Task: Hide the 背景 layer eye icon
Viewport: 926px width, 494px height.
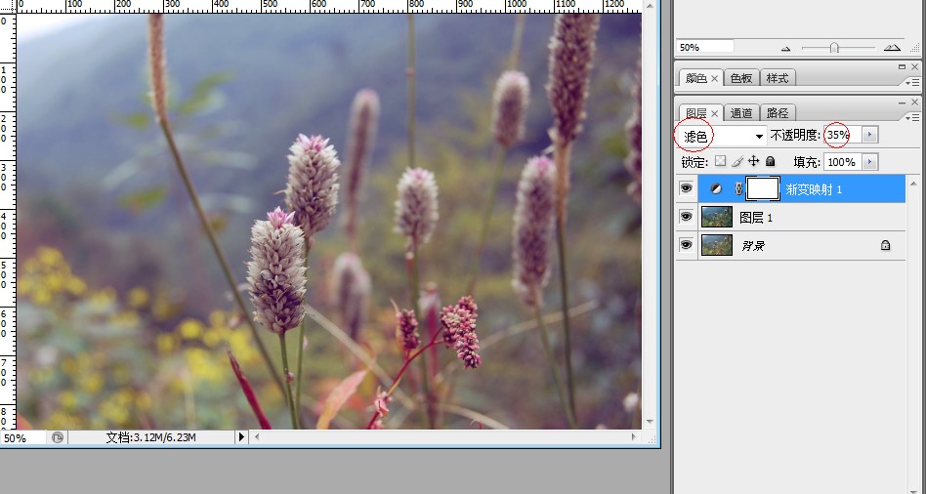Action: click(686, 245)
